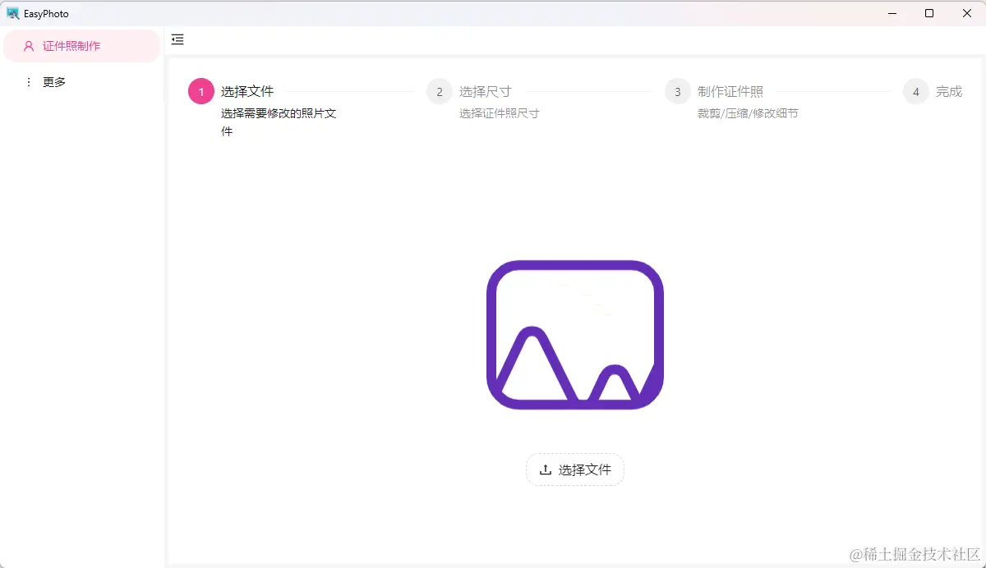Click the description text 选择需要修改的照片文件
The image size is (986, 568).
(x=279, y=121)
